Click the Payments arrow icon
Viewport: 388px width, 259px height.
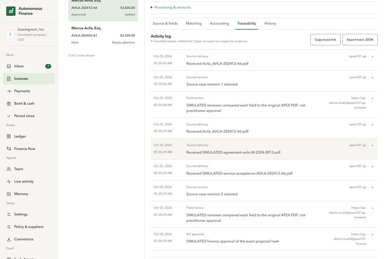[x=9, y=91]
